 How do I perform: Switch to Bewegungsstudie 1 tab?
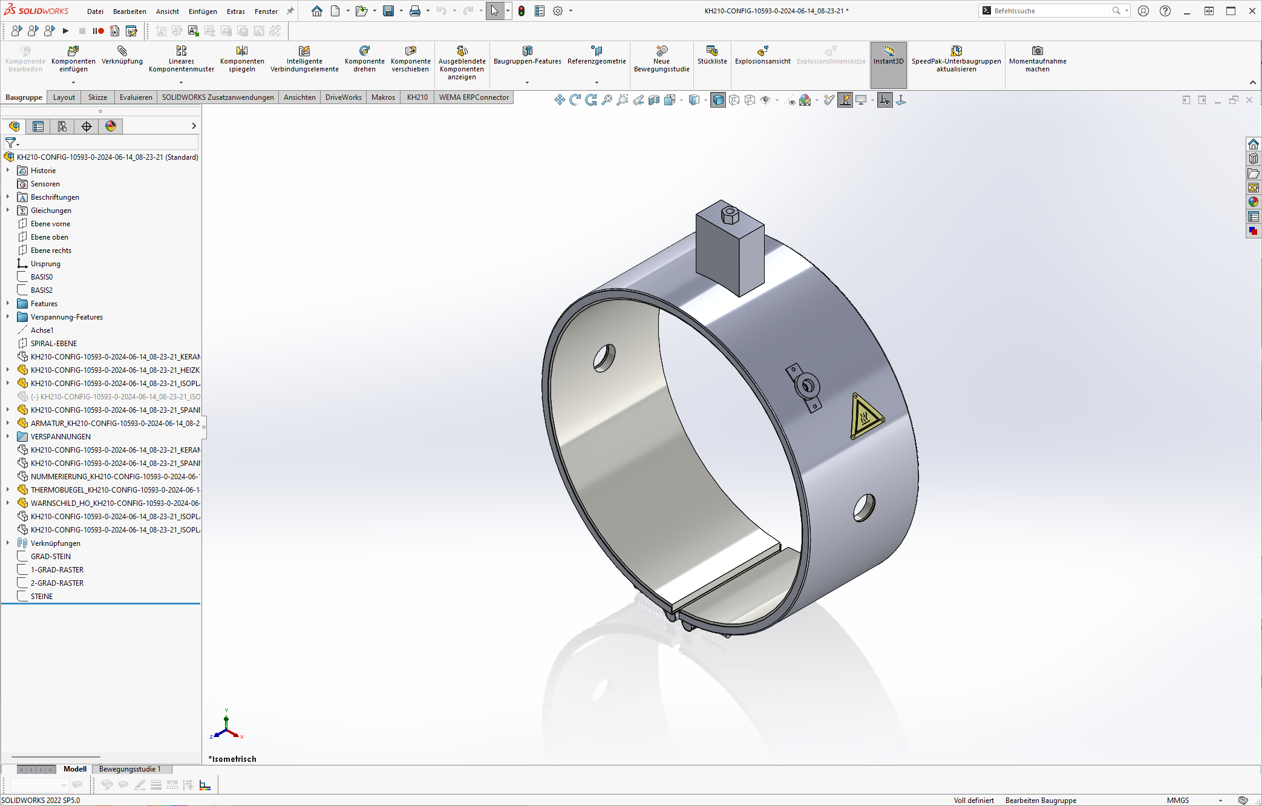pyautogui.click(x=129, y=769)
